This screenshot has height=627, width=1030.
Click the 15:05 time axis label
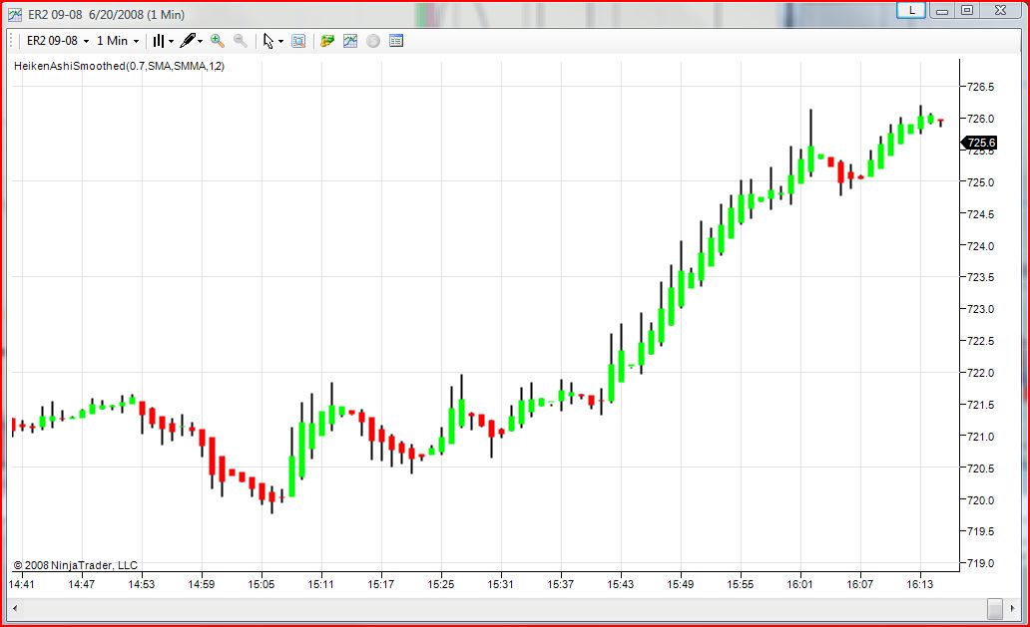tap(260, 584)
